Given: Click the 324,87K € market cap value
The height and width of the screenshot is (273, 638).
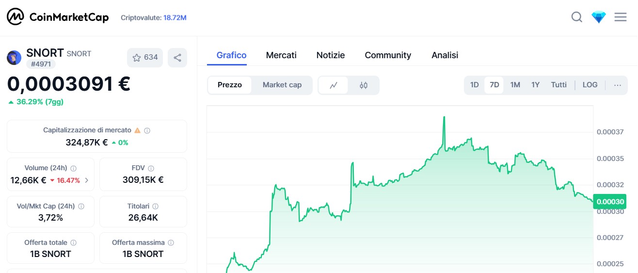Looking at the screenshot, I should coord(87,143).
